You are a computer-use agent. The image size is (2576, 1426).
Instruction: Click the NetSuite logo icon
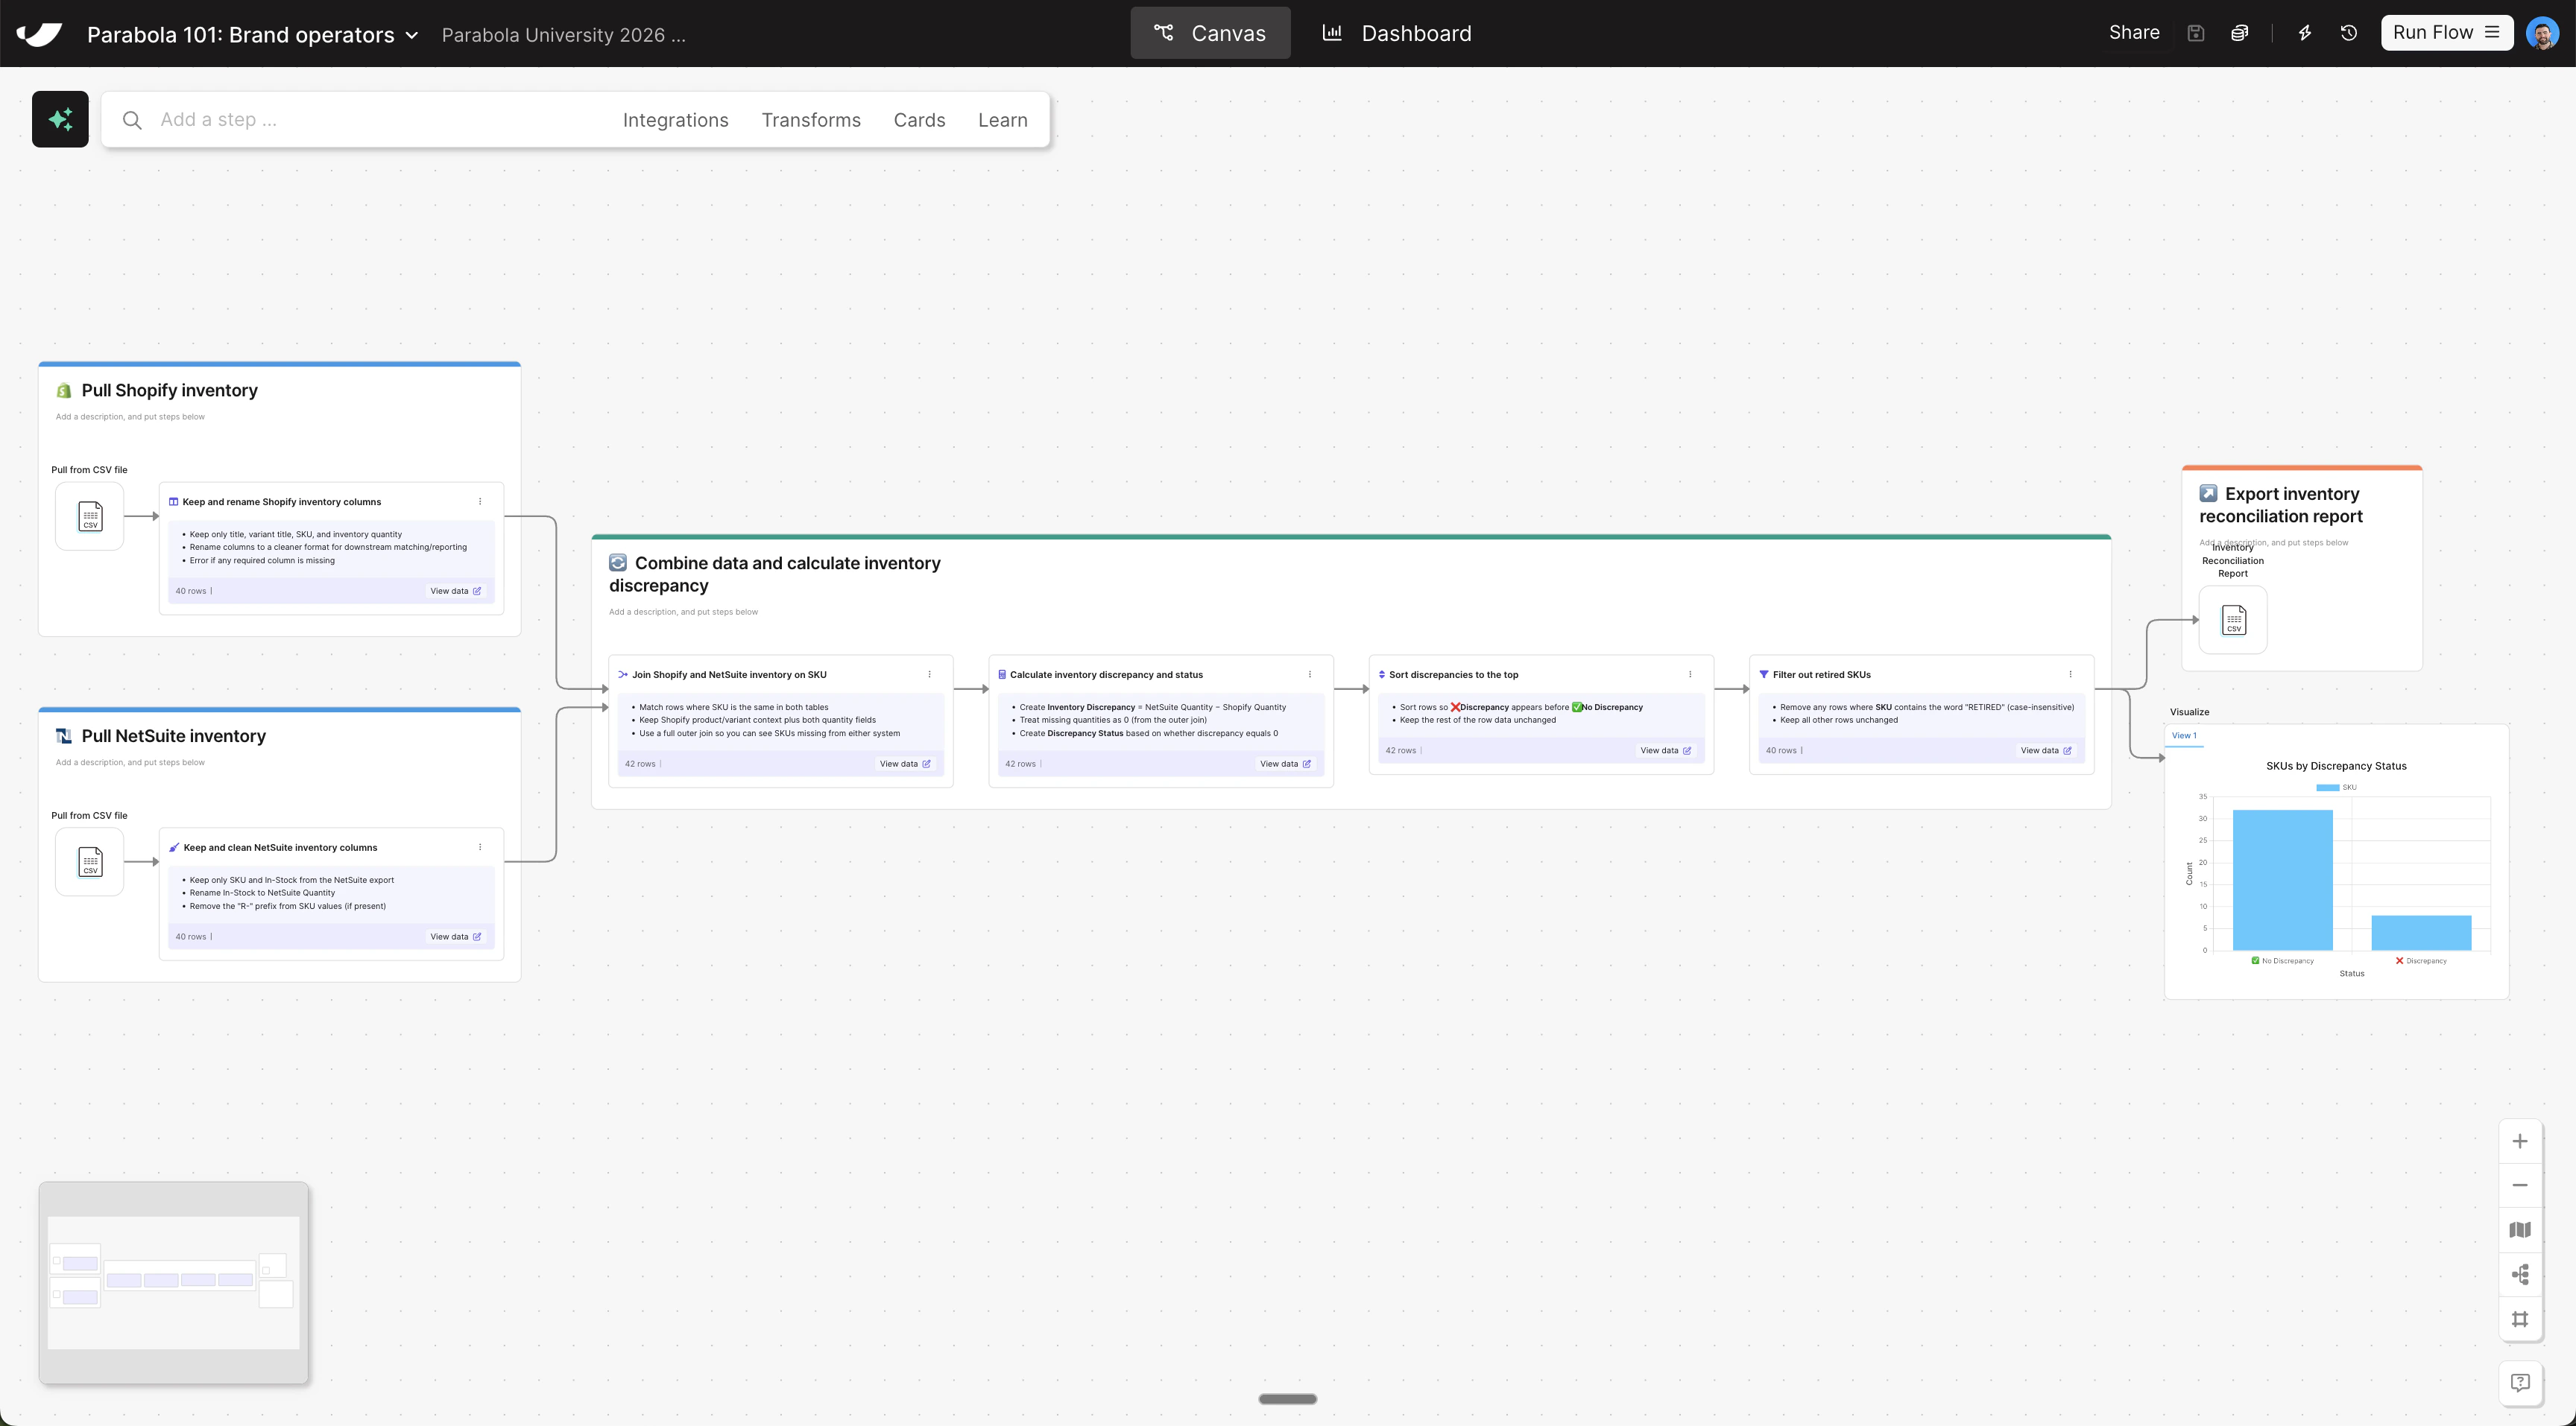64,737
